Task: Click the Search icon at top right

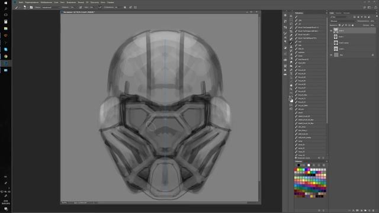Action: tap(365, 7)
